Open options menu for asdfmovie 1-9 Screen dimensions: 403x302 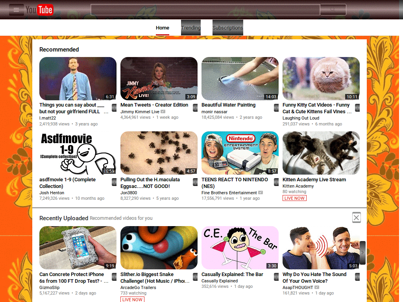coord(114,182)
